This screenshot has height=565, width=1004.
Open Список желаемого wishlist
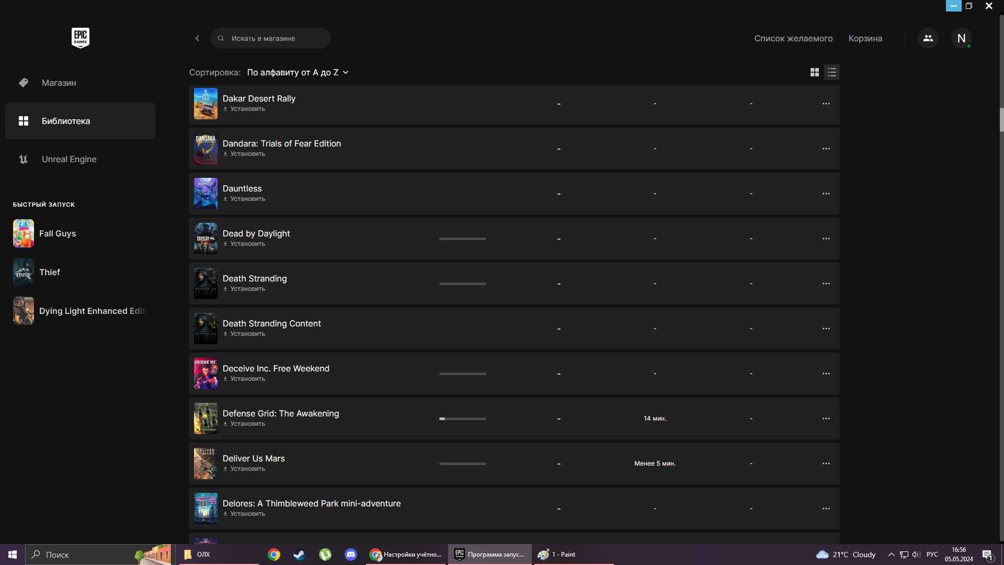[x=793, y=38]
